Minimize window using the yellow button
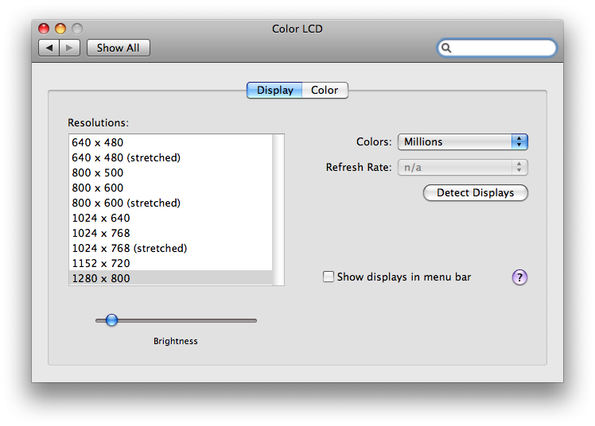 60,29
